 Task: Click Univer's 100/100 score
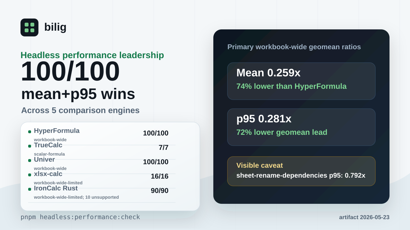pyautogui.click(x=156, y=162)
